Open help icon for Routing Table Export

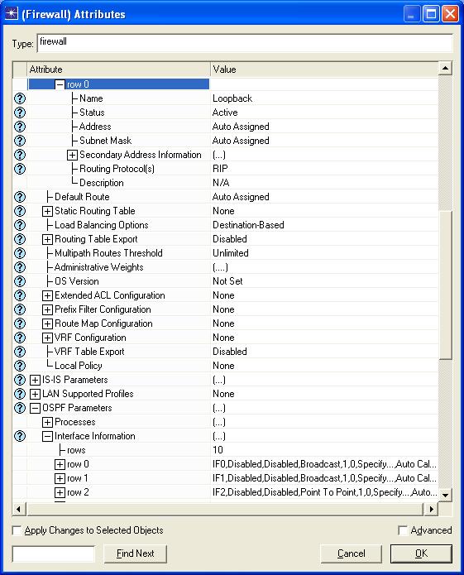pos(20,239)
